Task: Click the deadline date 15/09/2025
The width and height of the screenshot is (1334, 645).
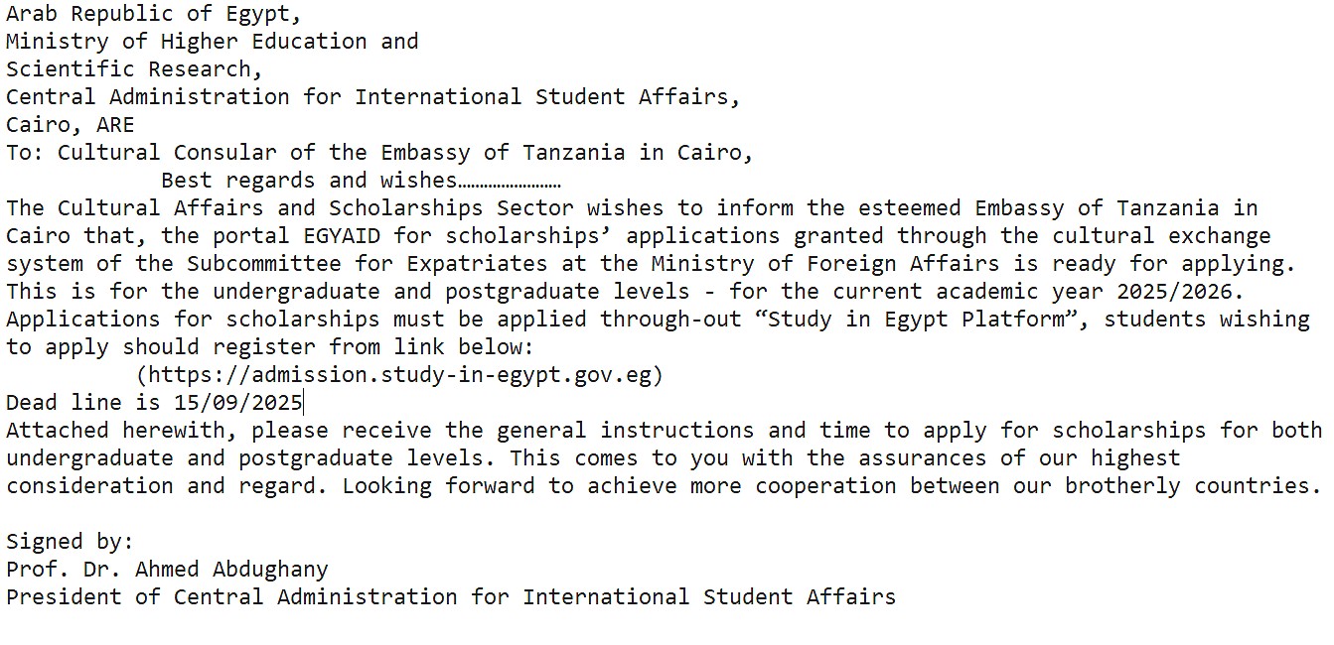Action: (237, 403)
